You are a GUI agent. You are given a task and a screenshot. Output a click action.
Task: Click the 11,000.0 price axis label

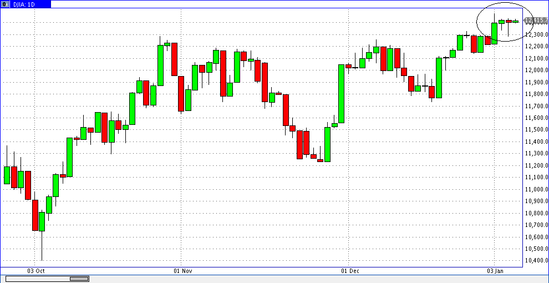click(537, 189)
